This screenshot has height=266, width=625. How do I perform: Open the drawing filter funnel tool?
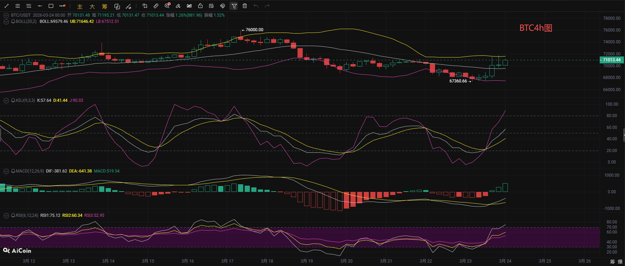234,6
